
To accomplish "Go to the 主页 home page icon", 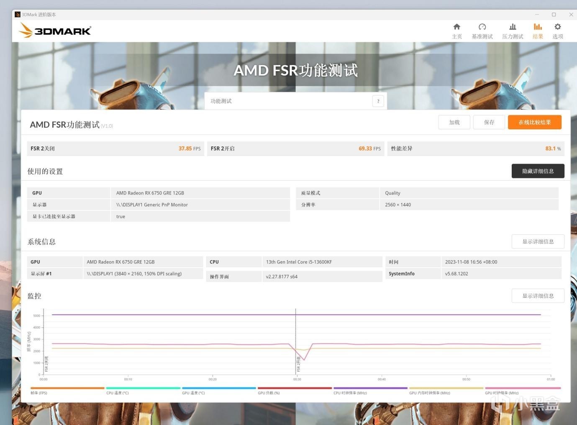I will [x=457, y=27].
